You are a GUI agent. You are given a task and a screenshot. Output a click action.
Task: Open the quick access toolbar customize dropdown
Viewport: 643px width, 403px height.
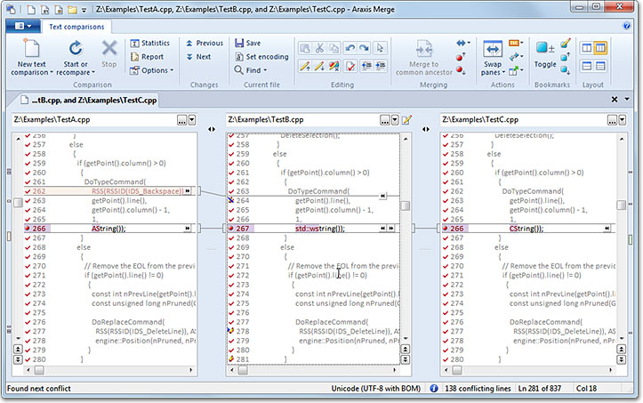click(84, 10)
